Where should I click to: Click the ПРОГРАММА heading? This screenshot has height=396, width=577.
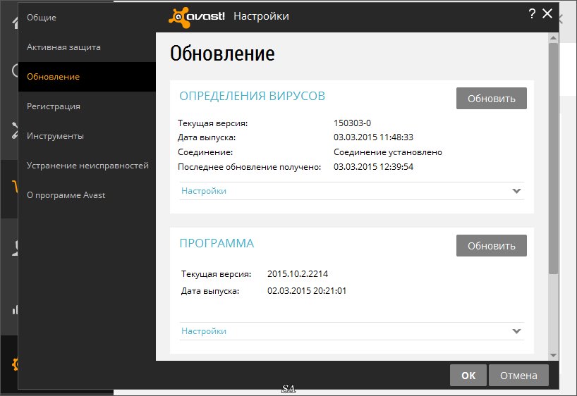pos(217,243)
